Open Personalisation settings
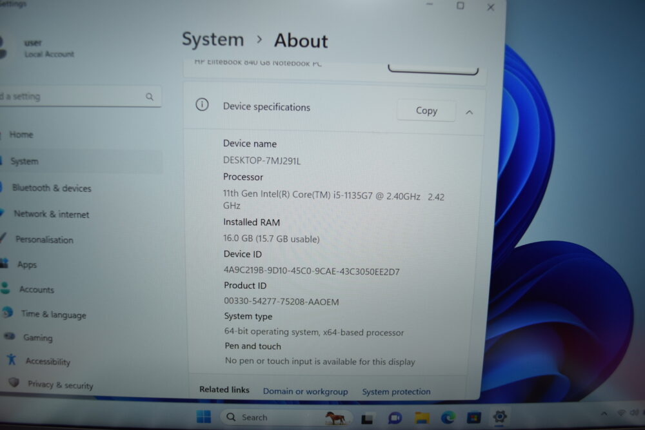645x430 pixels. click(x=45, y=240)
